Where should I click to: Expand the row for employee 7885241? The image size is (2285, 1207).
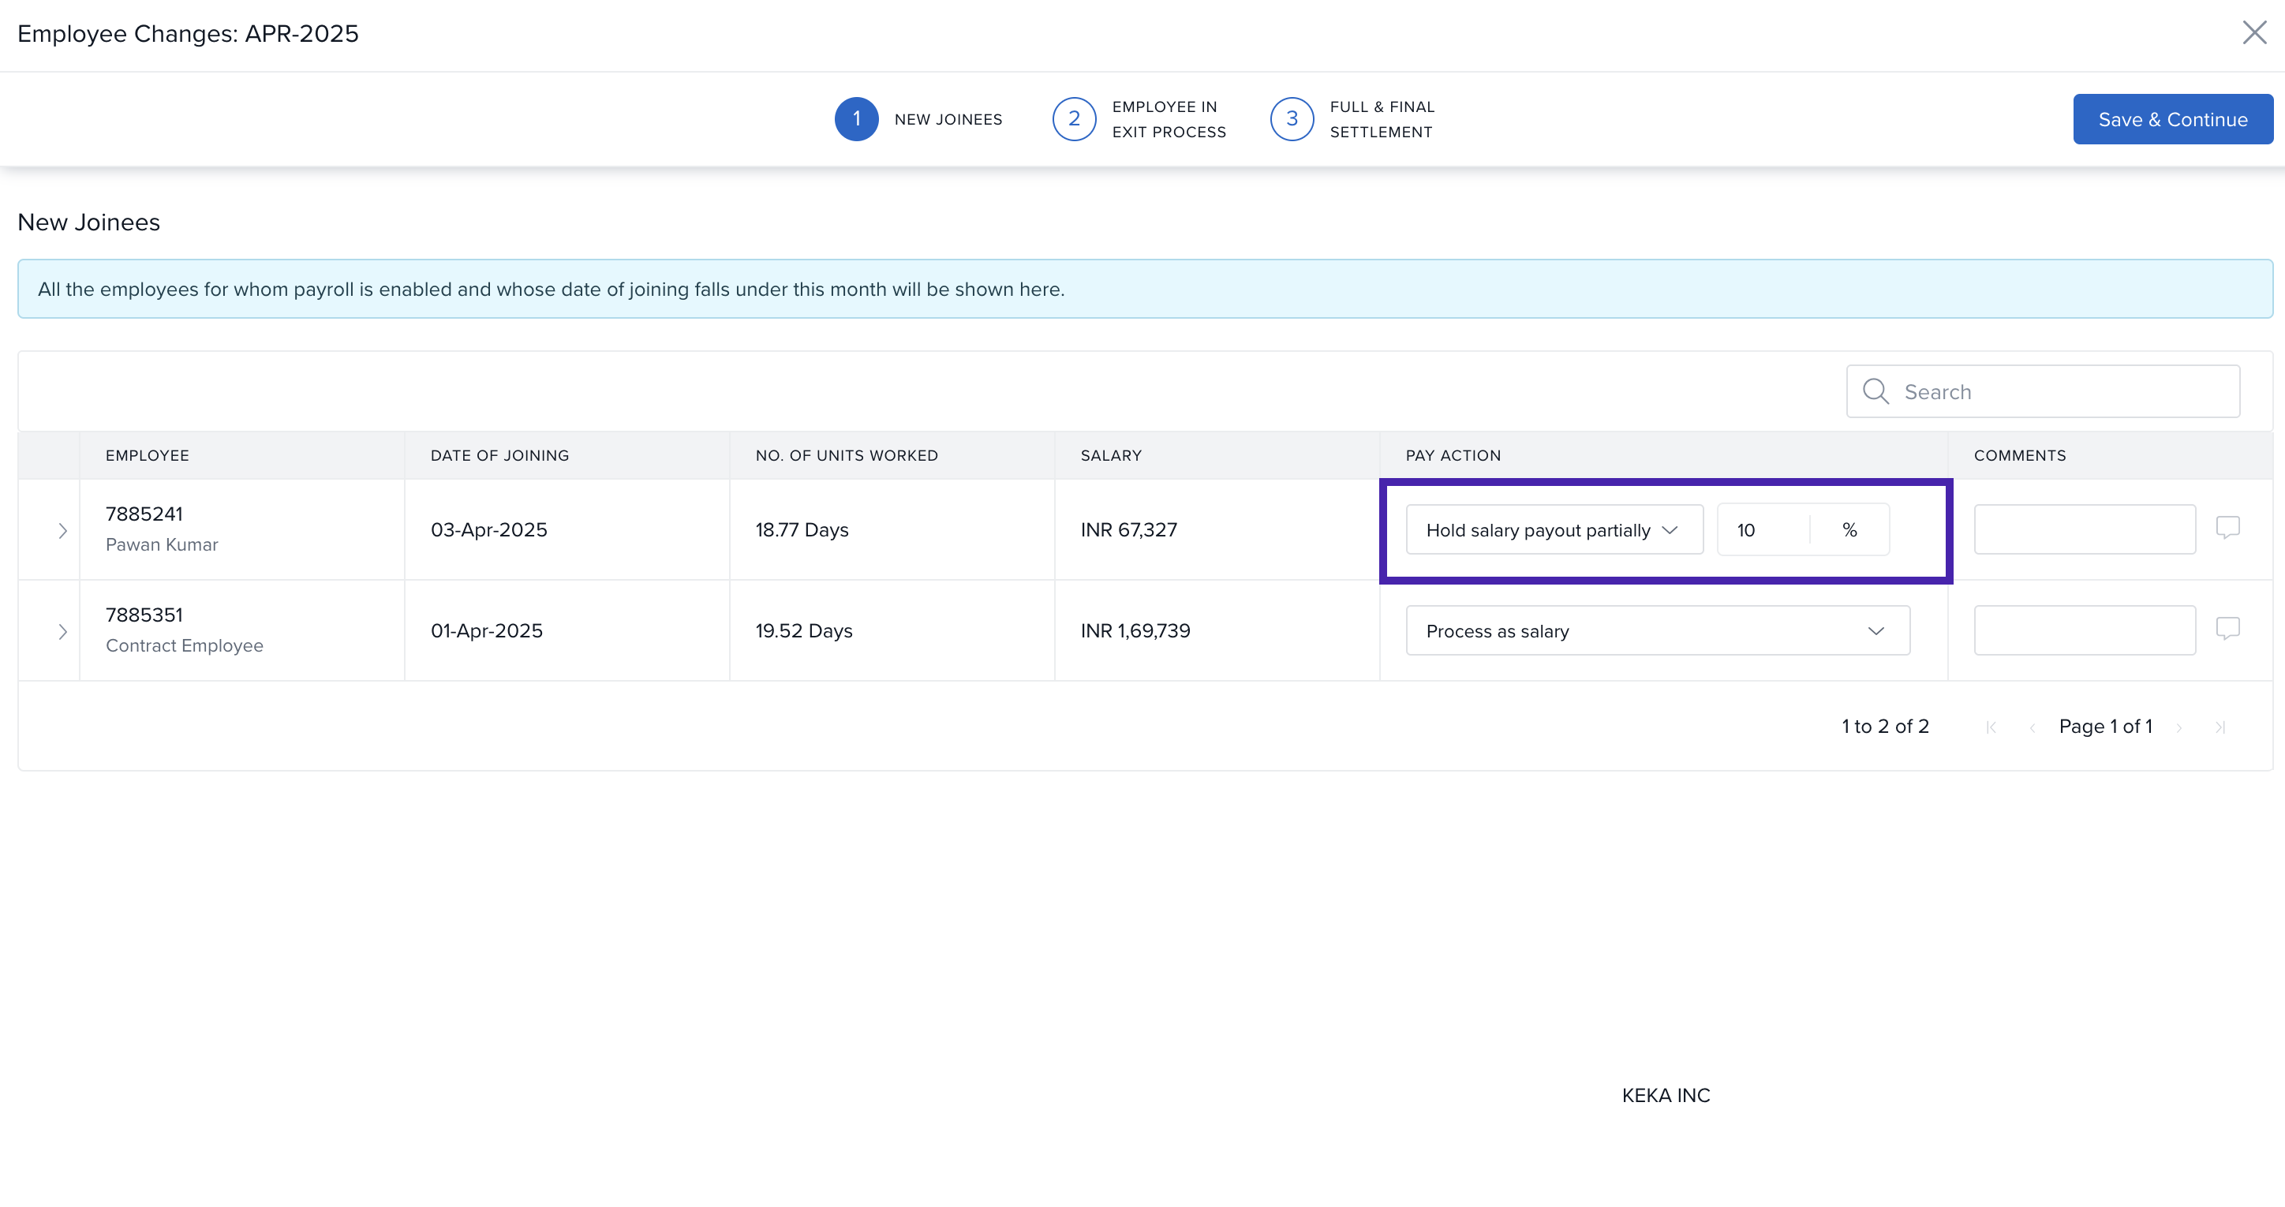(x=62, y=530)
